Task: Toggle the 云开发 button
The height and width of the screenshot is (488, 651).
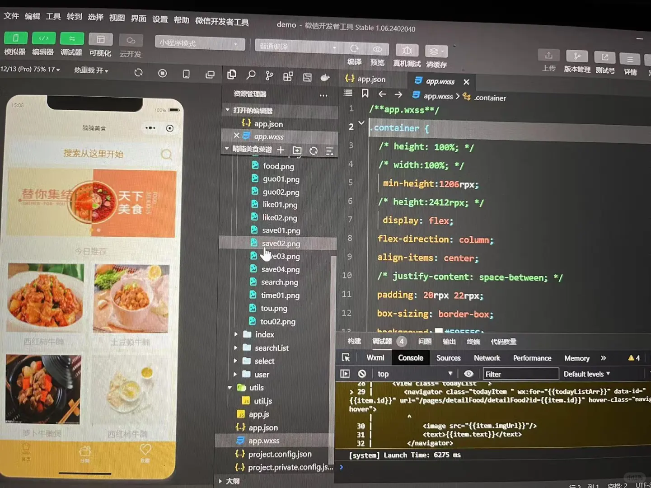Action: point(131,41)
